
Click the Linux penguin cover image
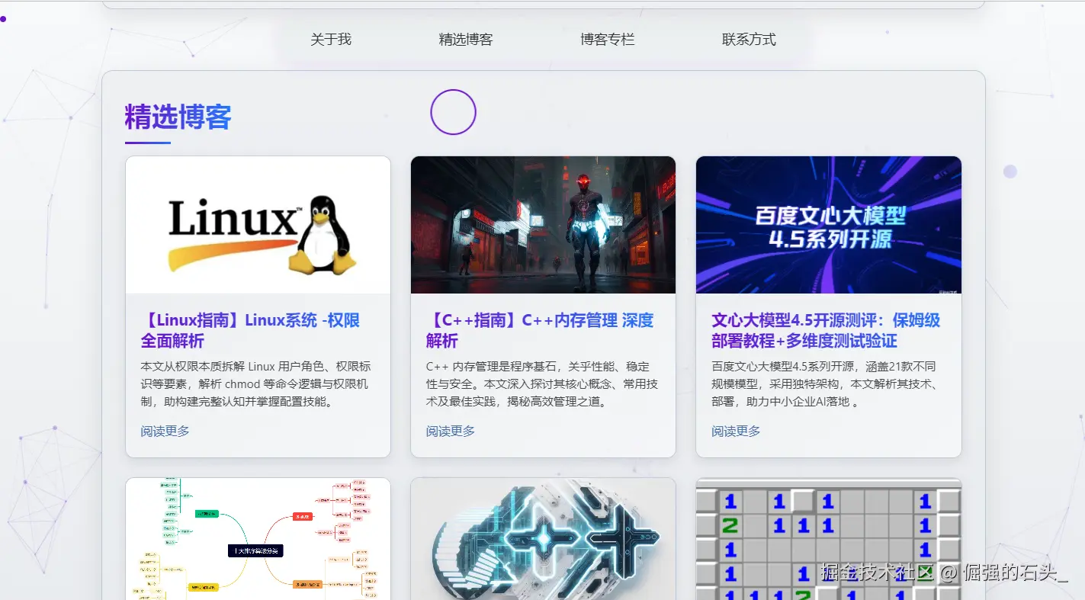pos(258,224)
